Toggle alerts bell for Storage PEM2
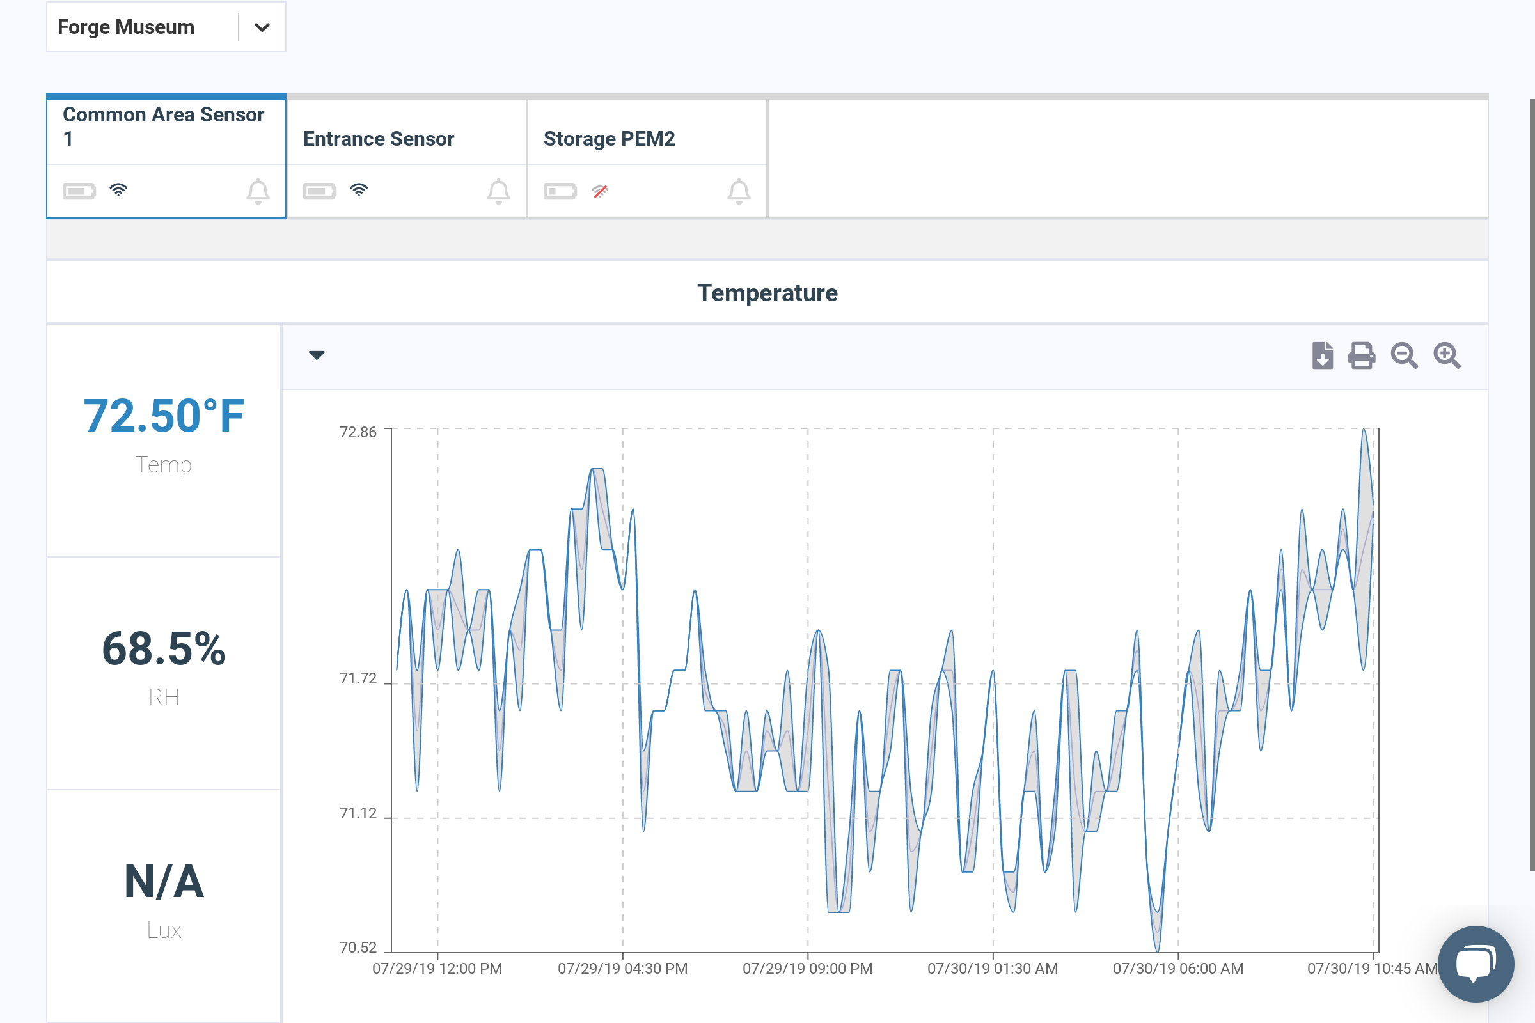The height and width of the screenshot is (1023, 1535). click(739, 191)
